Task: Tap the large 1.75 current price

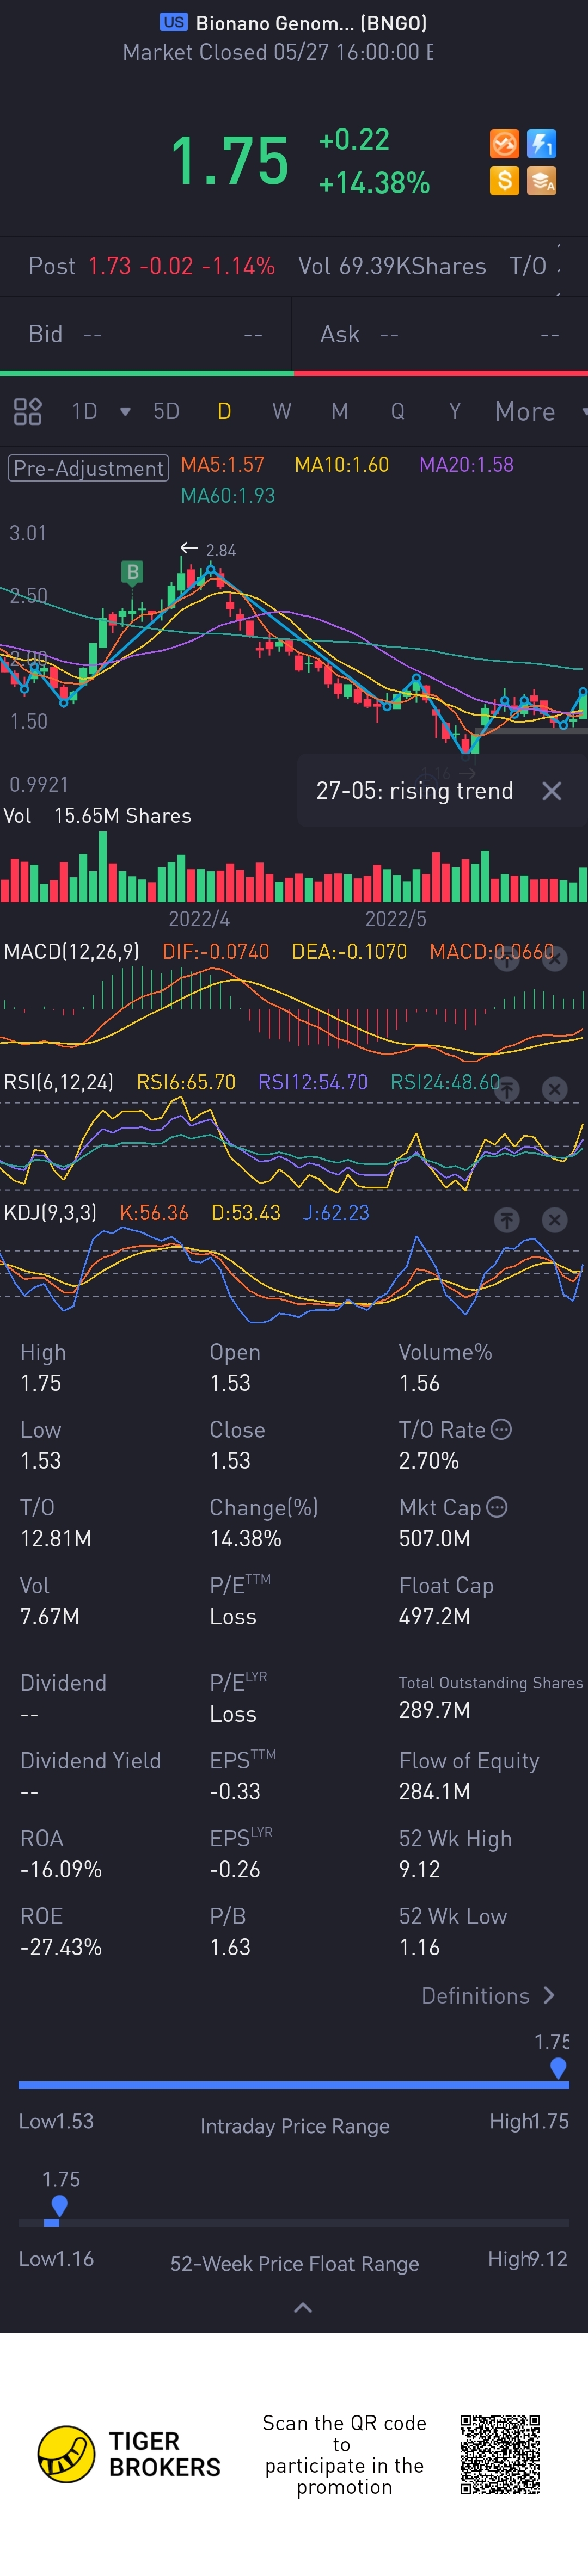Action: pyautogui.click(x=229, y=162)
